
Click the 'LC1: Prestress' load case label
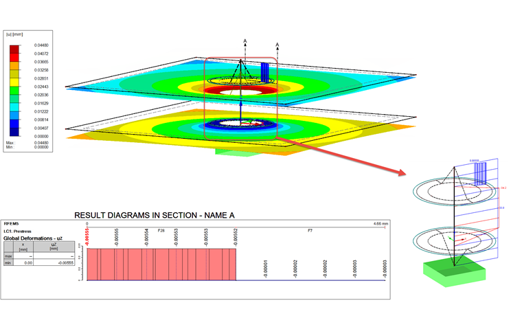tap(17, 231)
